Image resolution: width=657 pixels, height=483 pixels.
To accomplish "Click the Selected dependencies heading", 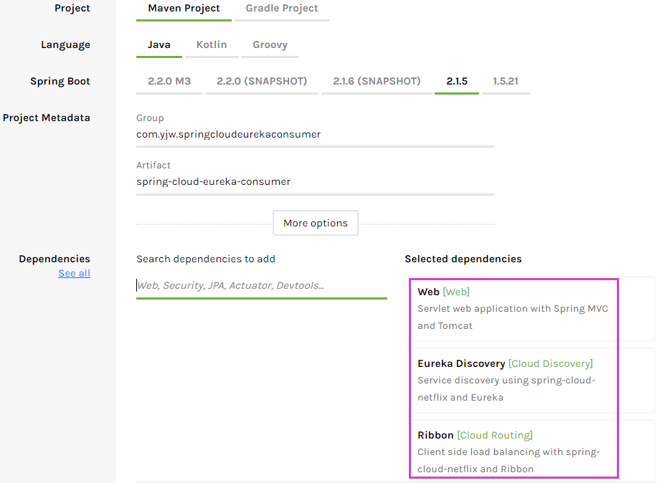I will pyautogui.click(x=463, y=259).
